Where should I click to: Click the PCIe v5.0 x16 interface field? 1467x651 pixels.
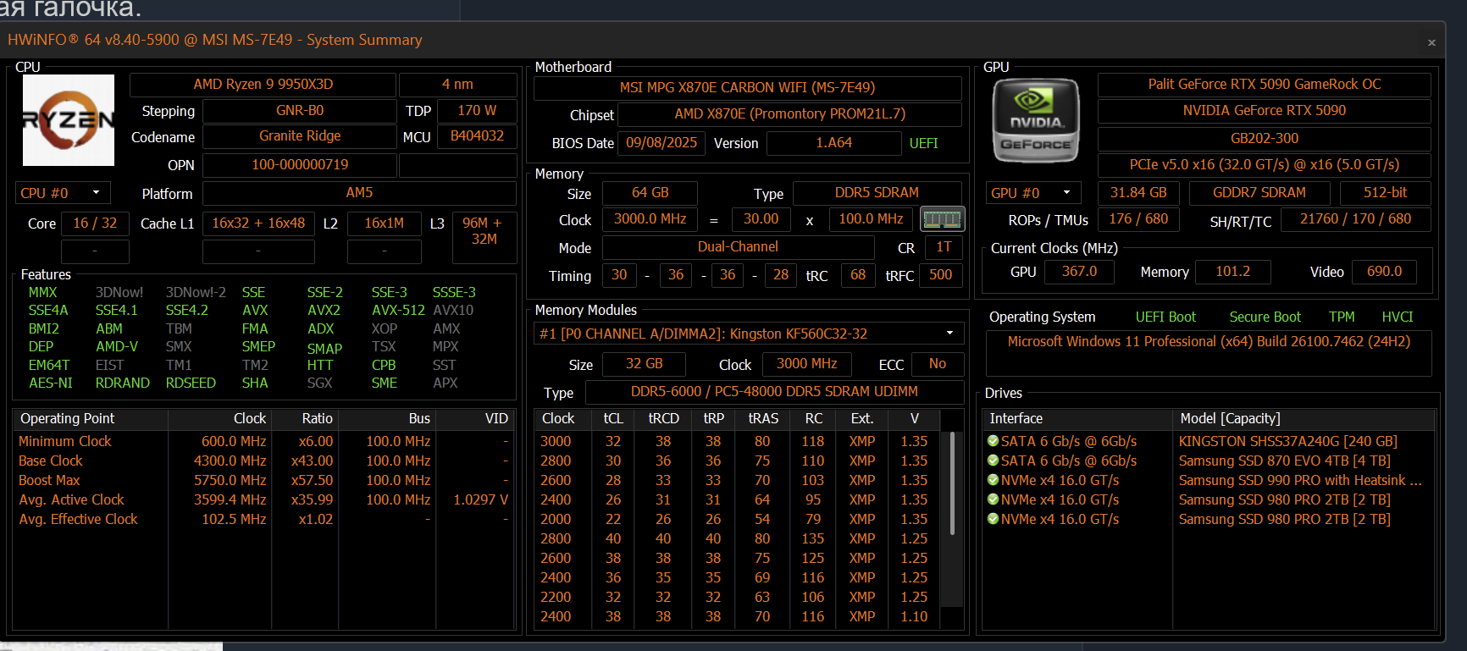pos(1264,165)
